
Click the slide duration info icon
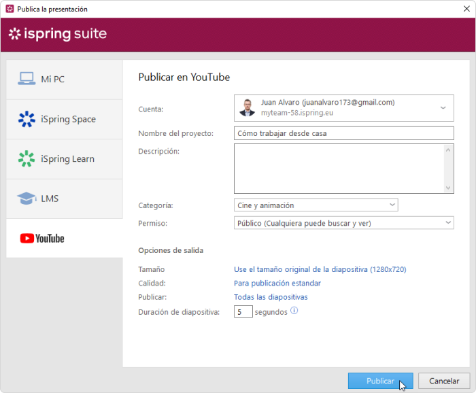[x=294, y=311]
